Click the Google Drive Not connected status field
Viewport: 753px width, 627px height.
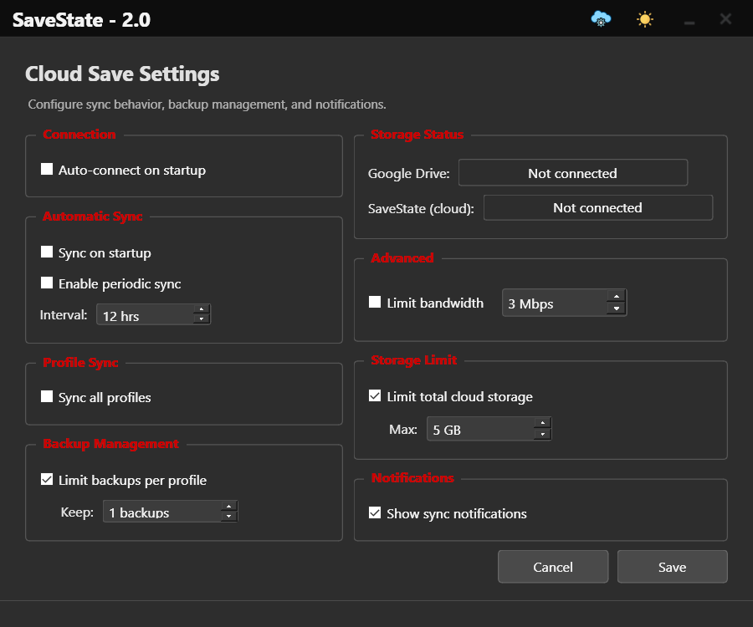point(573,173)
